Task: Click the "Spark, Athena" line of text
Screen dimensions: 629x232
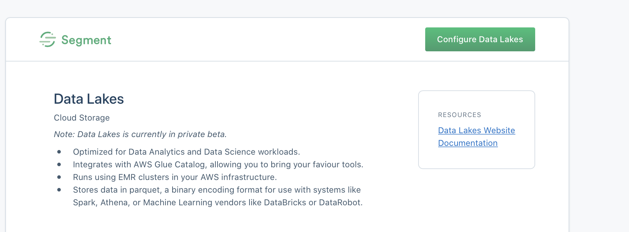Action: click(x=218, y=202)
